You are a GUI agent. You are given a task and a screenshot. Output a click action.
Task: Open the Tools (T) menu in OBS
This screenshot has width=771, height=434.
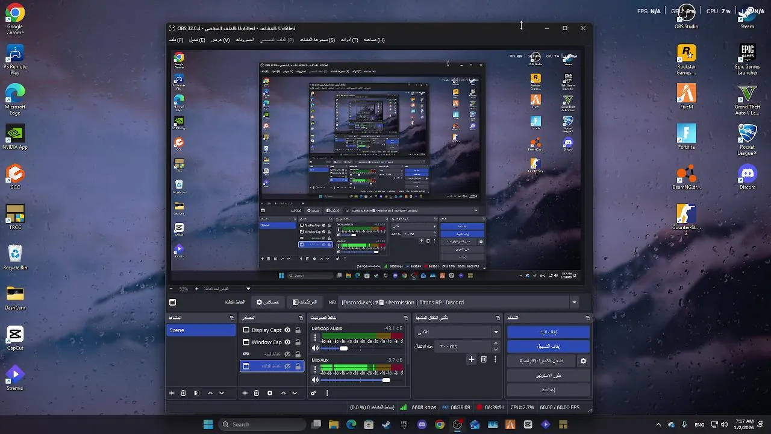(349, 40)
